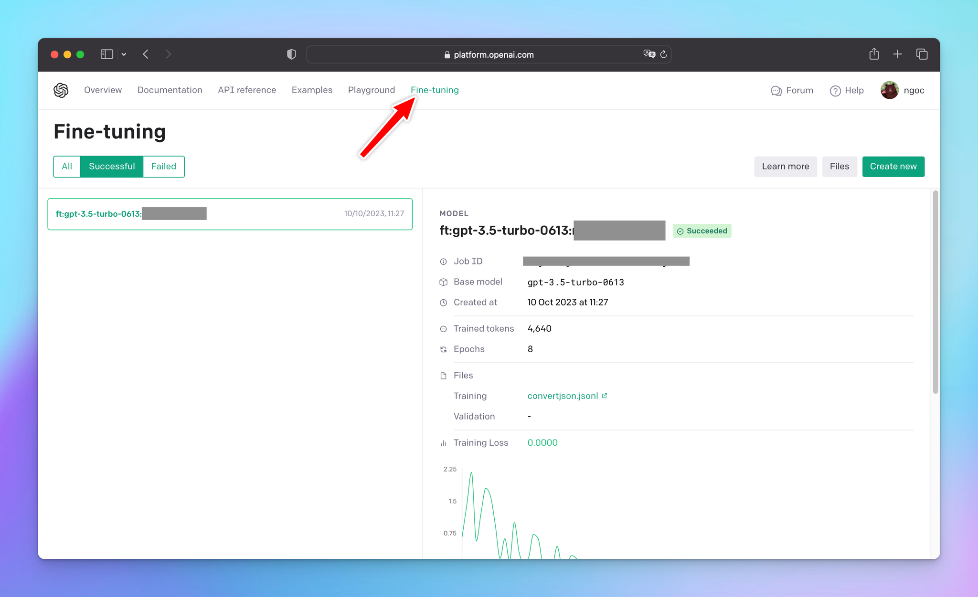978x597 pixels.
Task: Open a new tab with plus icon
Action: click(x=897, y=54)
